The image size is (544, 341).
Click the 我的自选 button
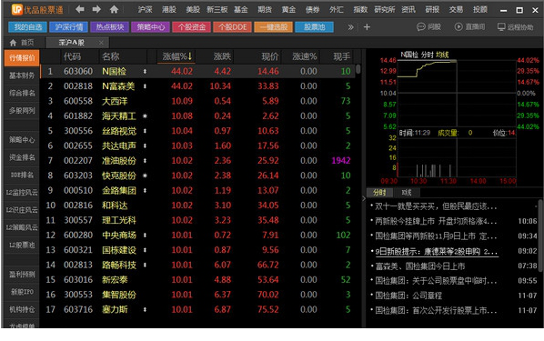[28, 26]
